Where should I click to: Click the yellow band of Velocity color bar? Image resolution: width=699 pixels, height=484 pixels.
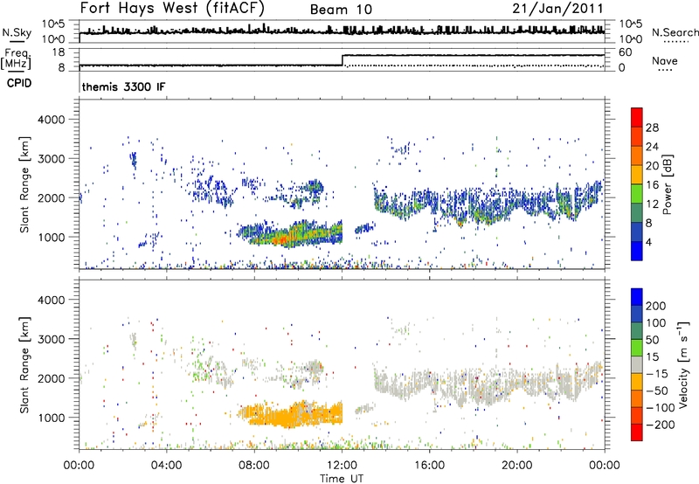[x=637, y=382]
